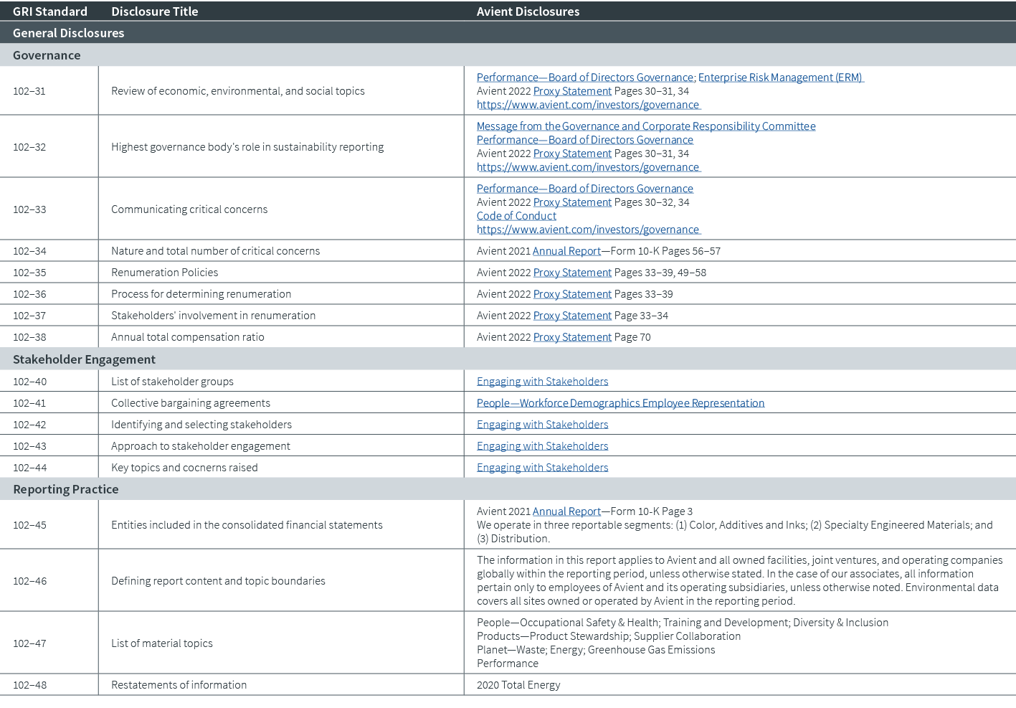Click Engaging with Stakeholders beside Key topics and concerns raised

click(542, 467)
